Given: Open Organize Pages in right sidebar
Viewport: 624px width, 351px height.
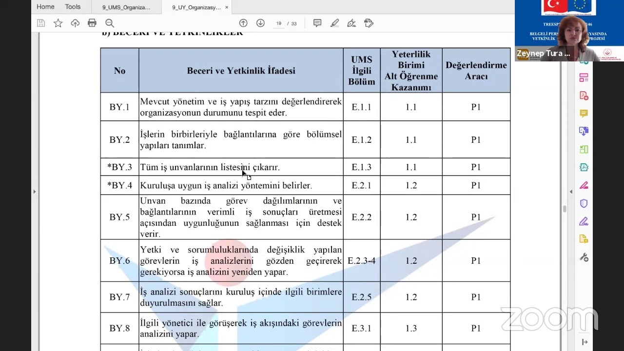Looking at the screenshot, I should (584, 78).
